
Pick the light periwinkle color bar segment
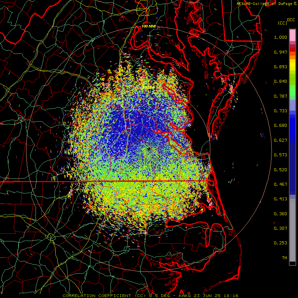[x=292, y=105]
